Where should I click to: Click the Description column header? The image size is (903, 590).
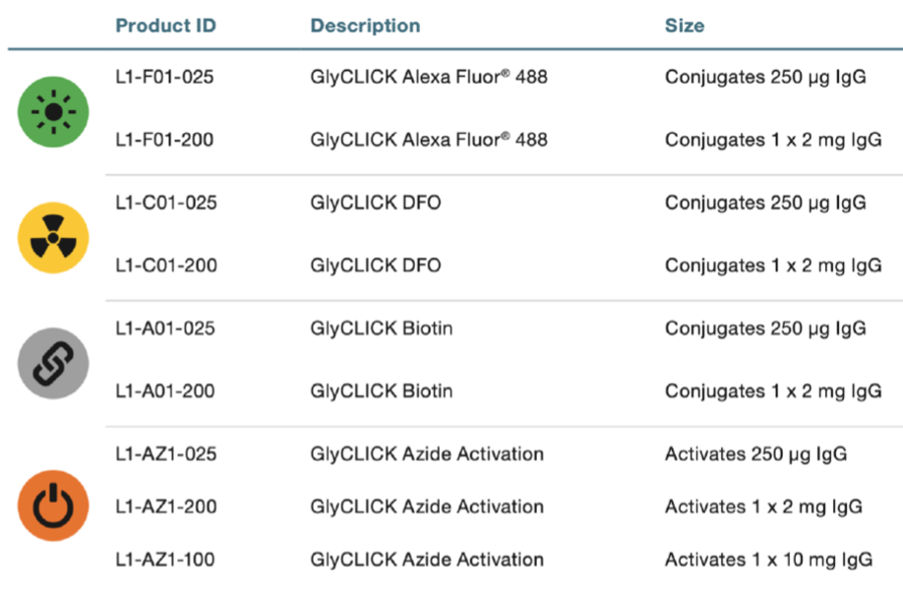tap(365, 26)
